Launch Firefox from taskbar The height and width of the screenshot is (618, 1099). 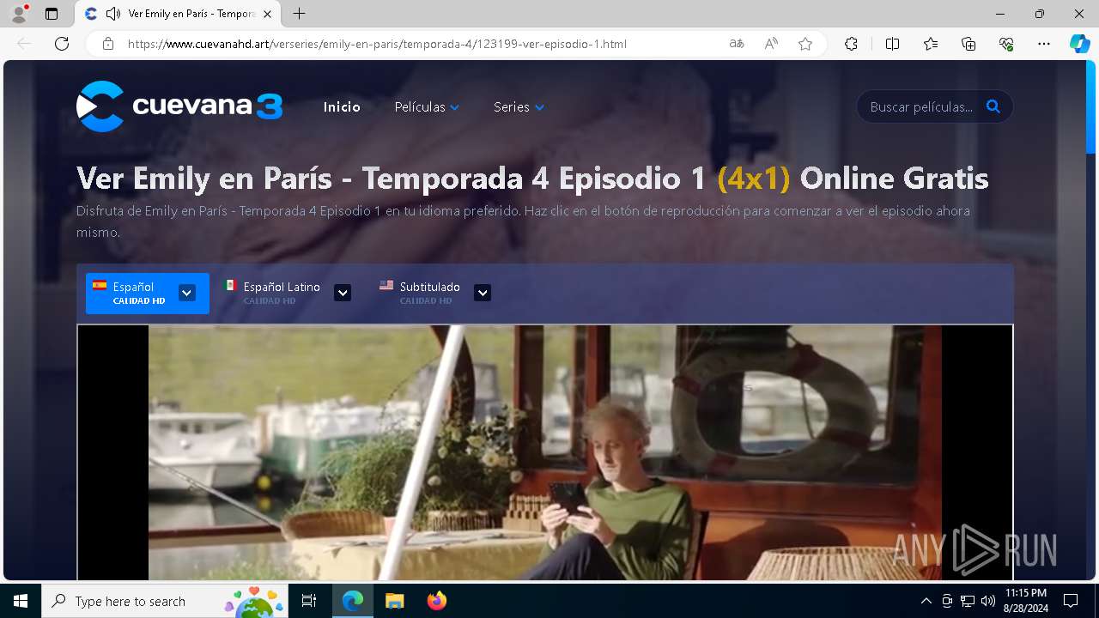point(436,601)
